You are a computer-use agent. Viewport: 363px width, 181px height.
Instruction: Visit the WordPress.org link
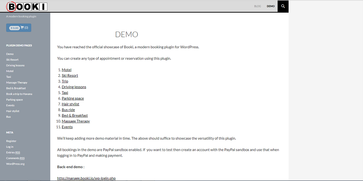[x=15, y=164]
